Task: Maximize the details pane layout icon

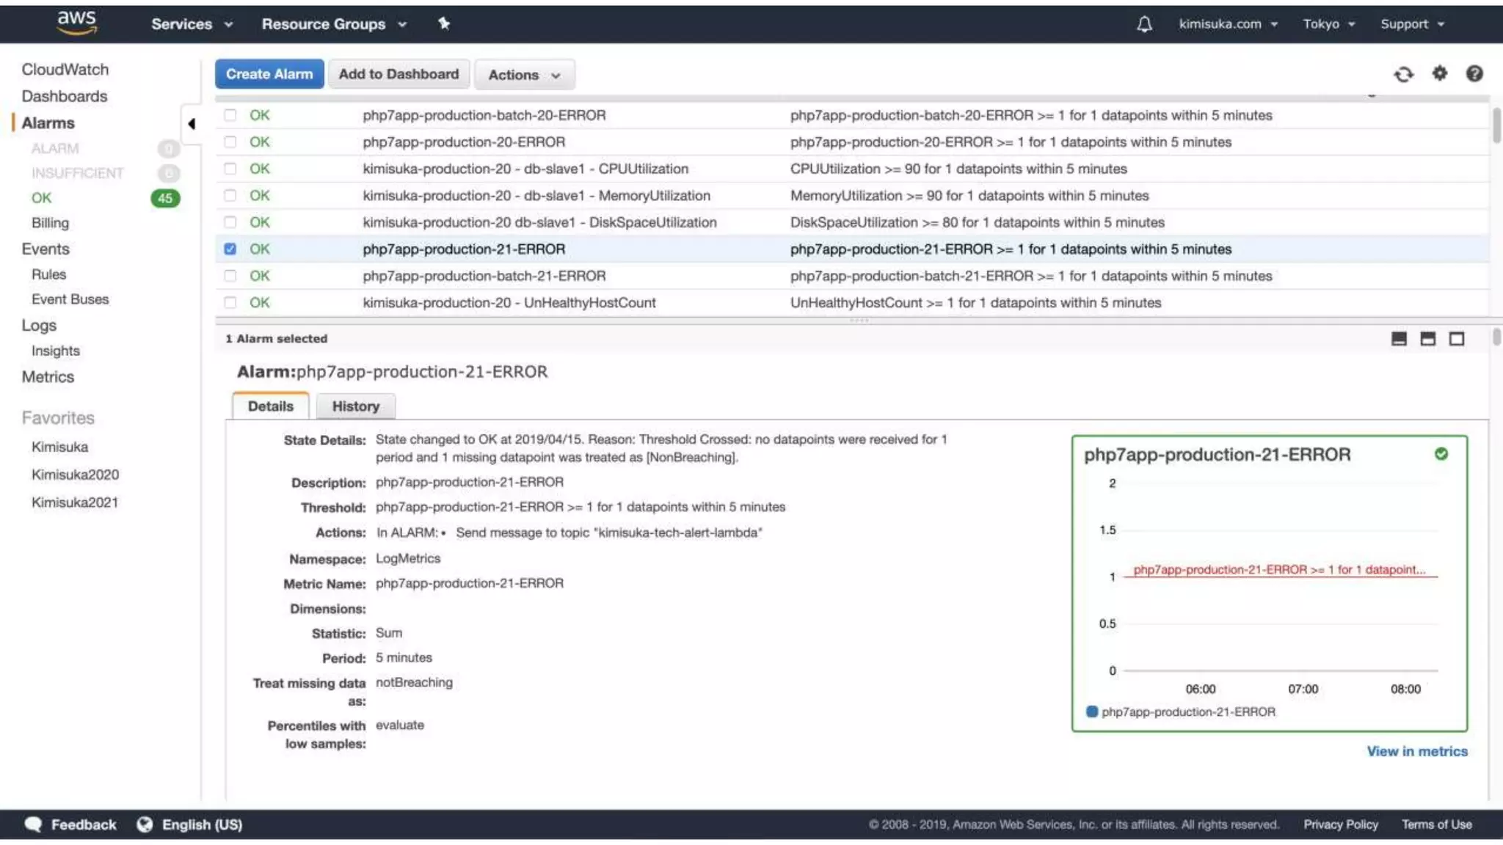Action: click(x=1456, y=339)
